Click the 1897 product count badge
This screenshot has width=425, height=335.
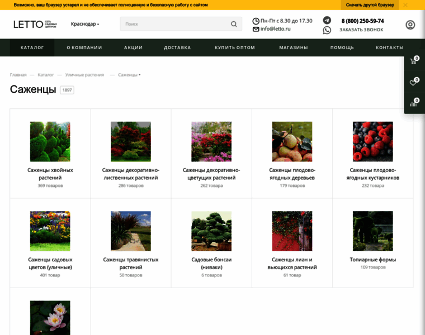(x=67, y=90)
